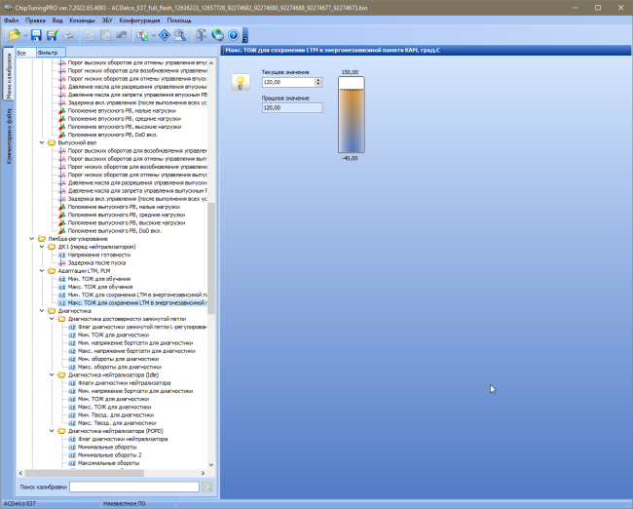Save the file using the floppy disk icon
The height and width of the screenshot is (509, 633).
(x=36, y=35)
